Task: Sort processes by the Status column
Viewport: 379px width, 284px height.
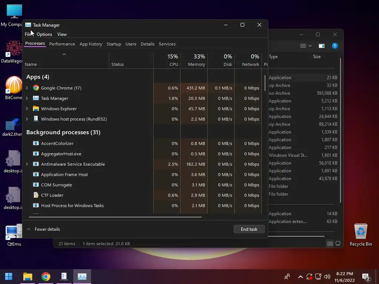Action: (131, 60)
